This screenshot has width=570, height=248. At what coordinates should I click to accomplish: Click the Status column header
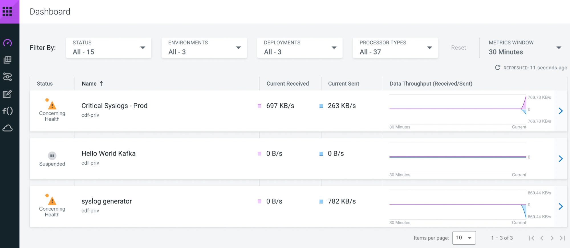[45, 84]
